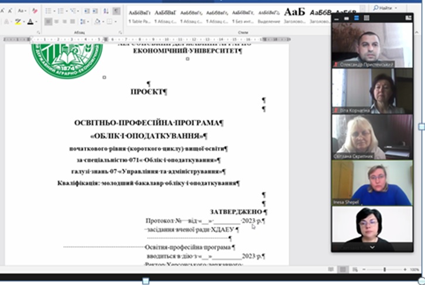Image resolution: width=425 pixels, height=285 pixels.
Task: Switch to read mode view
Action: [331, 269]
